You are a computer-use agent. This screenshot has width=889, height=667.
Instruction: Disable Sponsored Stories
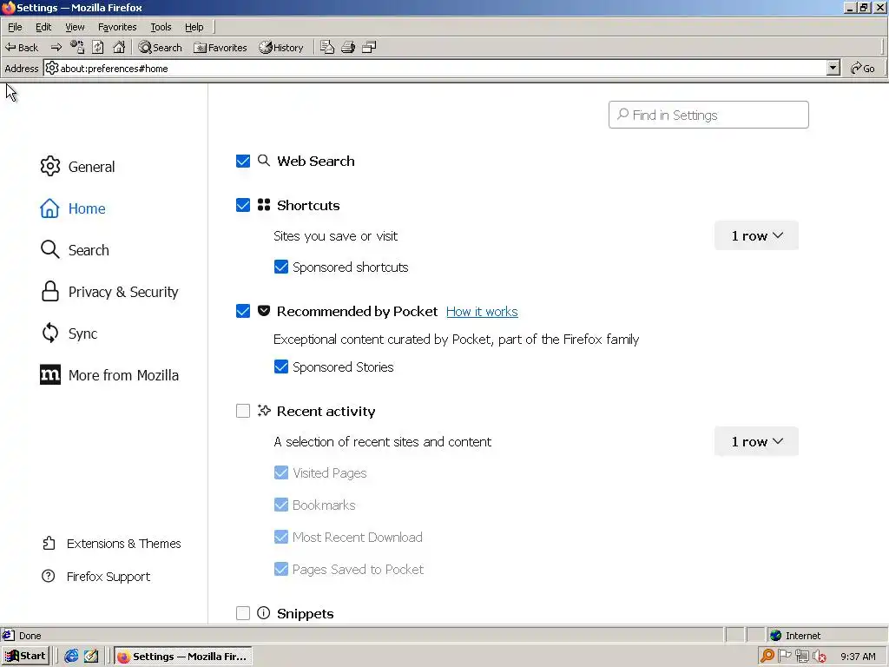[281, 367]
